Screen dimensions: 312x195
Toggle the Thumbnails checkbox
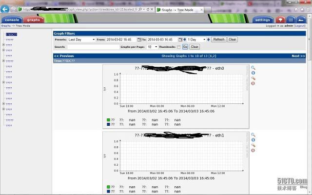point(178,47)
